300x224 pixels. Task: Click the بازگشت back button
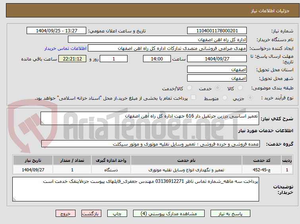click(91, 214)
